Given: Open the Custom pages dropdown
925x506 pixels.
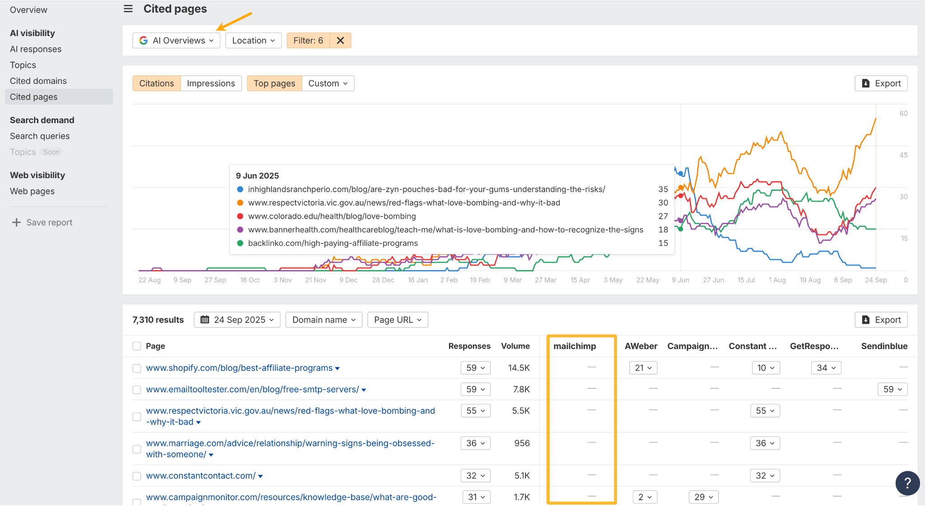Looking at the screenshot, I should coord(327,83).
